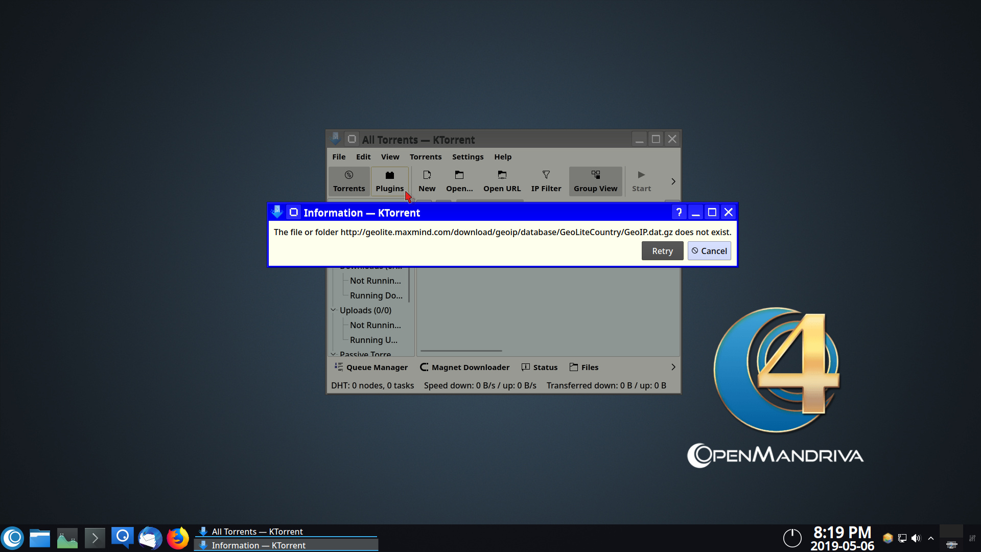This screenshot has width=981, height=552.
Task: Expand the toolbar overflow chevron after Start
Action: coord(673,181)
